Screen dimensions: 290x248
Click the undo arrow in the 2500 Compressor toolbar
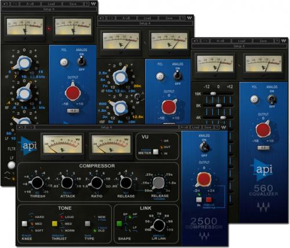[x=21, y=127]
